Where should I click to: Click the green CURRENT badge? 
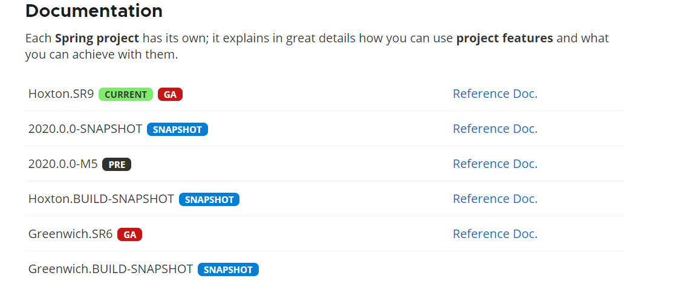[126, 95]
